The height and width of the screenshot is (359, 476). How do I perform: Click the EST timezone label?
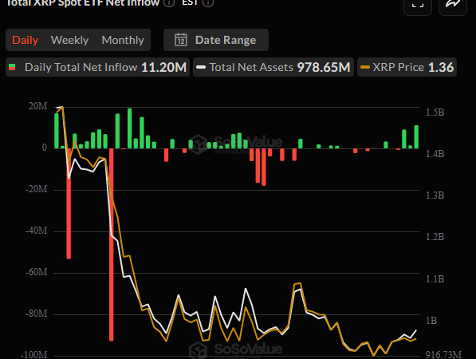(190, 2)
